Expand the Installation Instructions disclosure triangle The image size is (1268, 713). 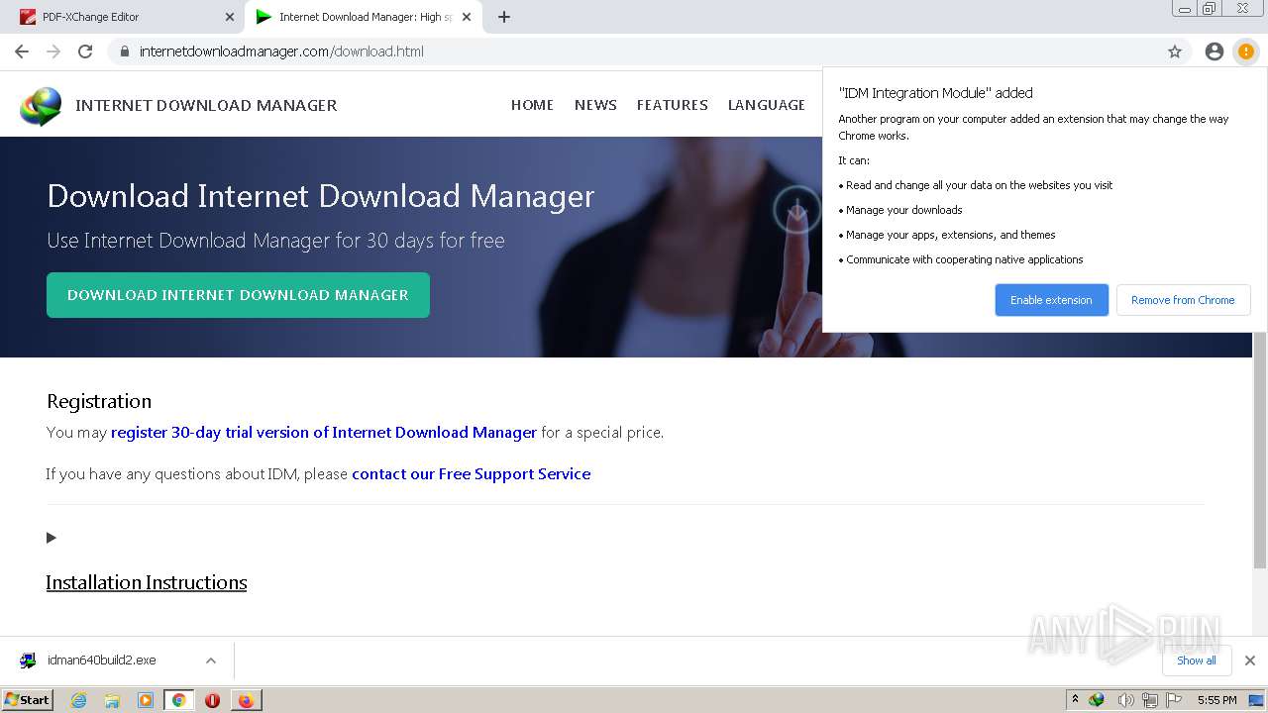(52, 538)
